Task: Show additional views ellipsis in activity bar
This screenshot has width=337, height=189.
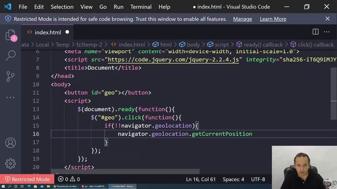Action: click(x=11, y=98)
